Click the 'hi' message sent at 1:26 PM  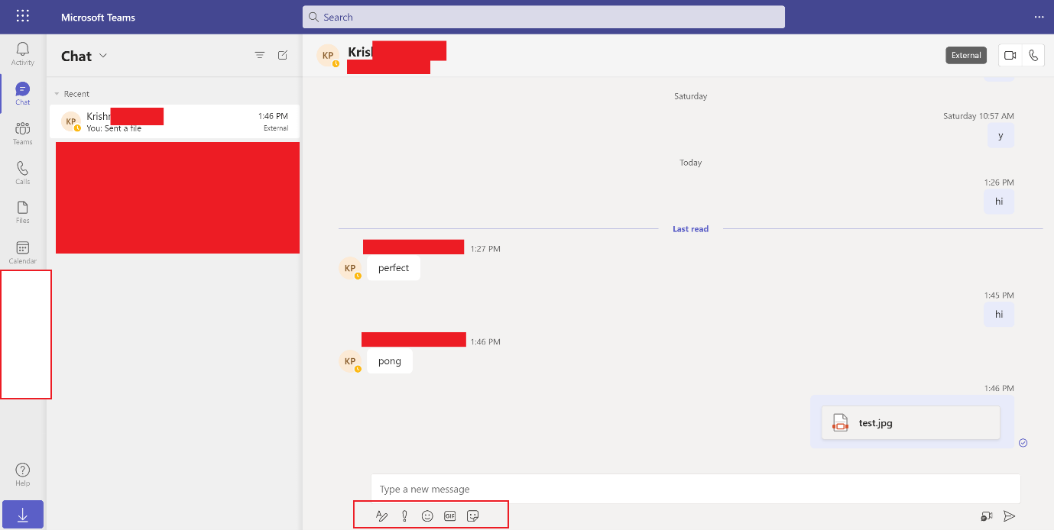coord(999,202)
